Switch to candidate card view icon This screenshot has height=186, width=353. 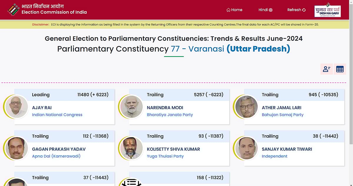click(x=327, y=69)
